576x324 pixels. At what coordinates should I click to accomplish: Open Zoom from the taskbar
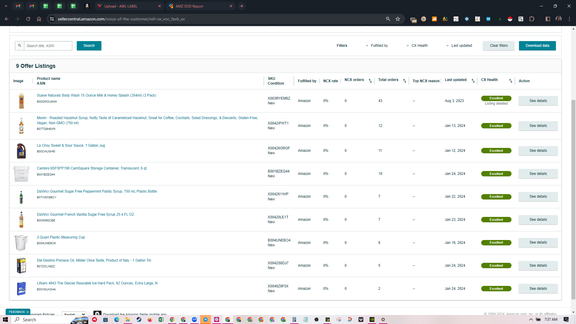click(x=194, y=319)
